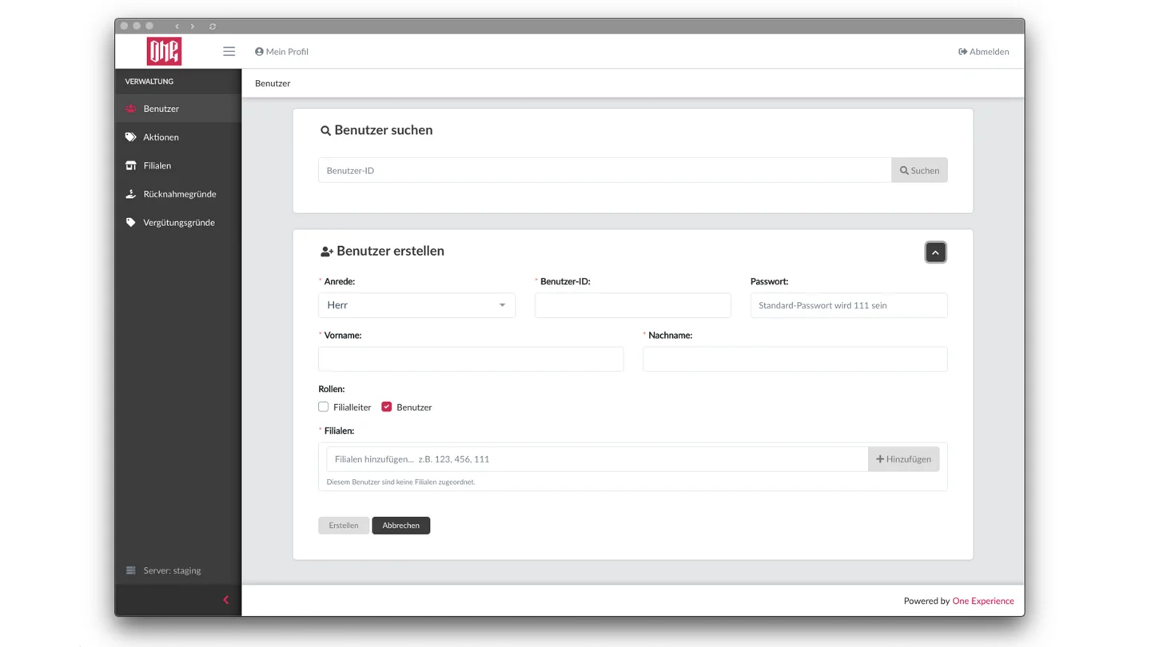Click the Benutzer suchen heading
The width and height of the screenshot is (1151, 647).
(x=376, y=130)
